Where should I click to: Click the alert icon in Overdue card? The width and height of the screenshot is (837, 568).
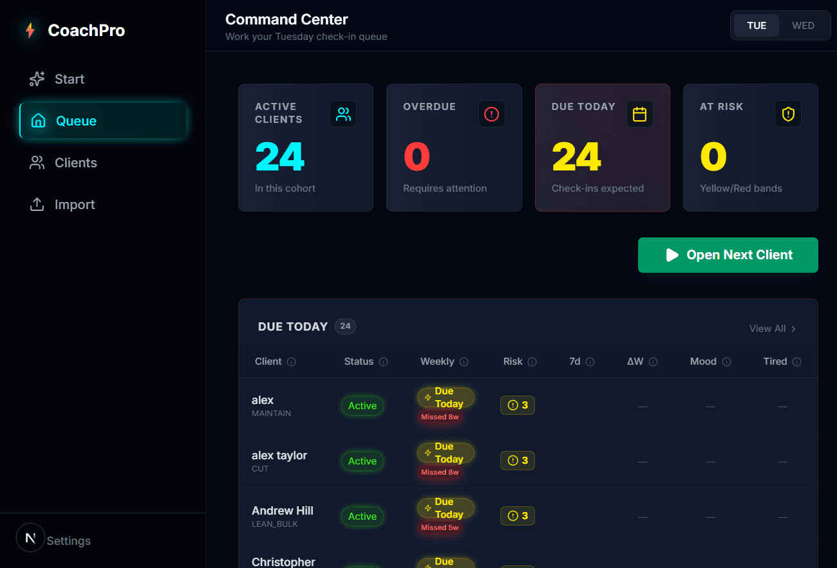tap(492, 114)
